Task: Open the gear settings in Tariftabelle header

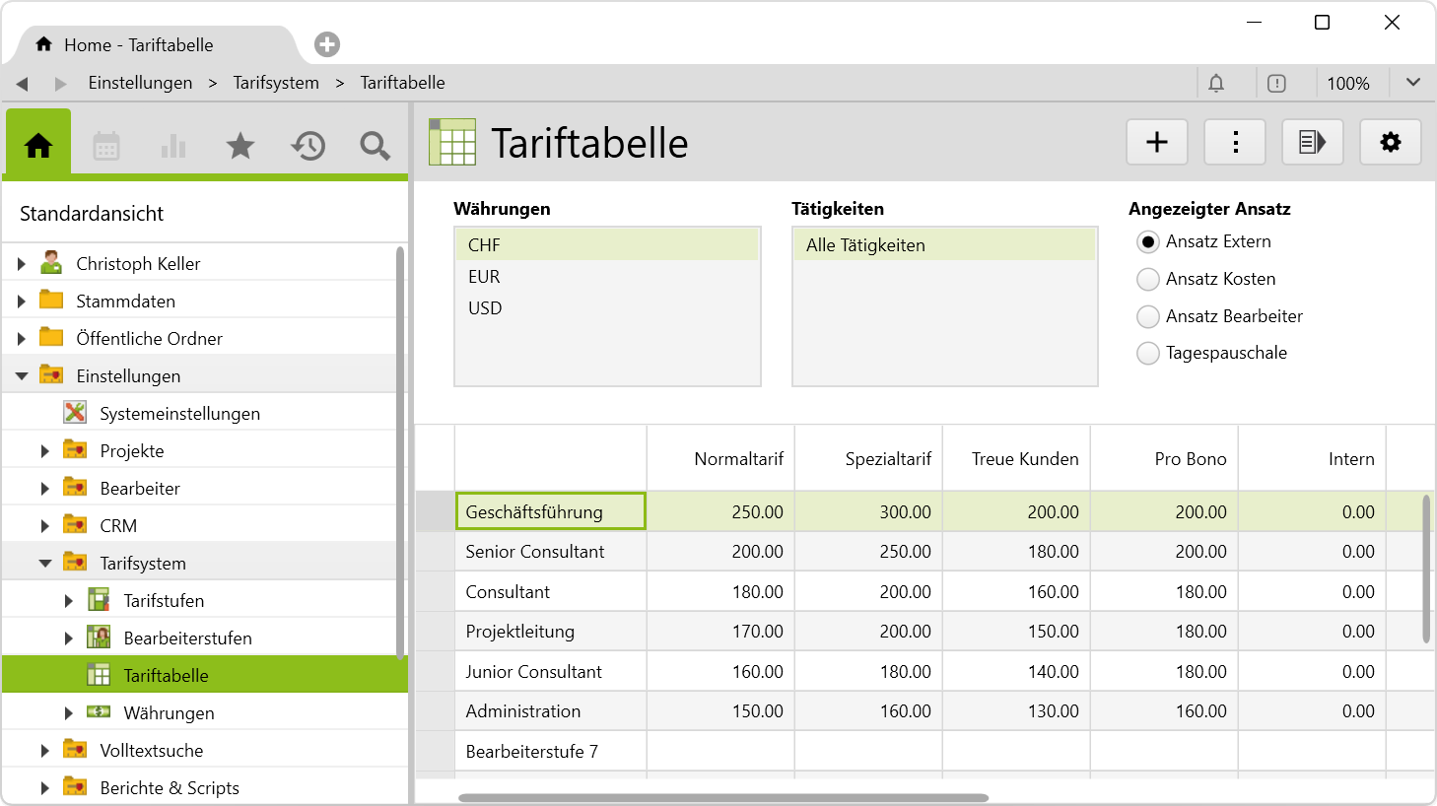Action: tap(1390, 143)
